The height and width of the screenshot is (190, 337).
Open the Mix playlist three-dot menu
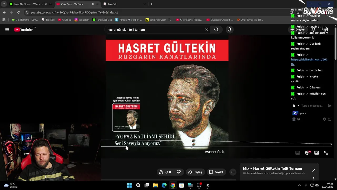pyautogui.click(x=314, y=179)
